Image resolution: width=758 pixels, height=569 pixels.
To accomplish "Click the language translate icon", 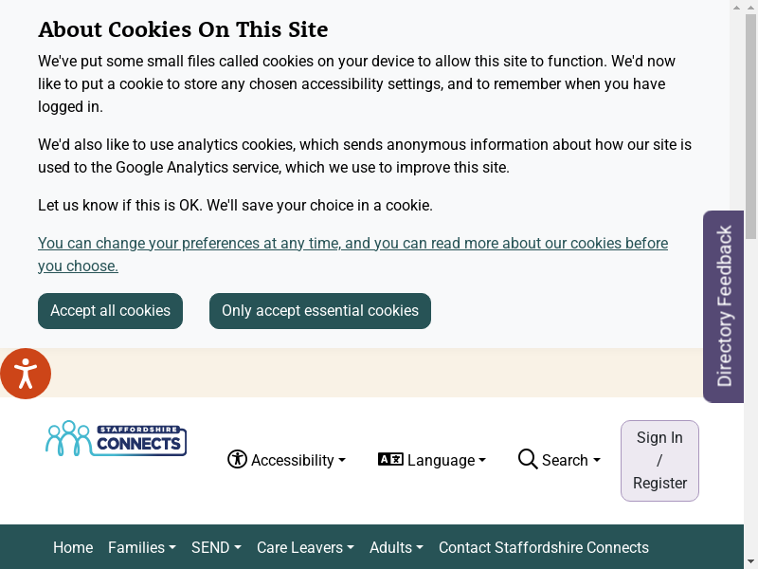I will coord(390,459).
